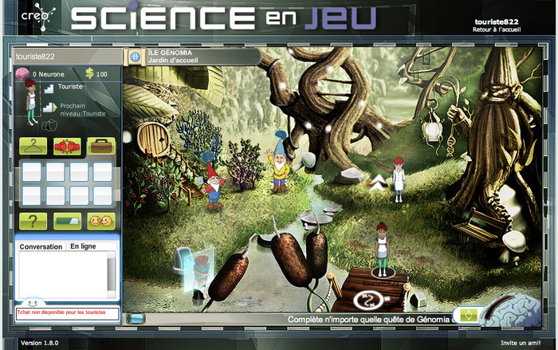
Task: Click the green eraser button
Action: pyautogui.click(x=67, y=220)
